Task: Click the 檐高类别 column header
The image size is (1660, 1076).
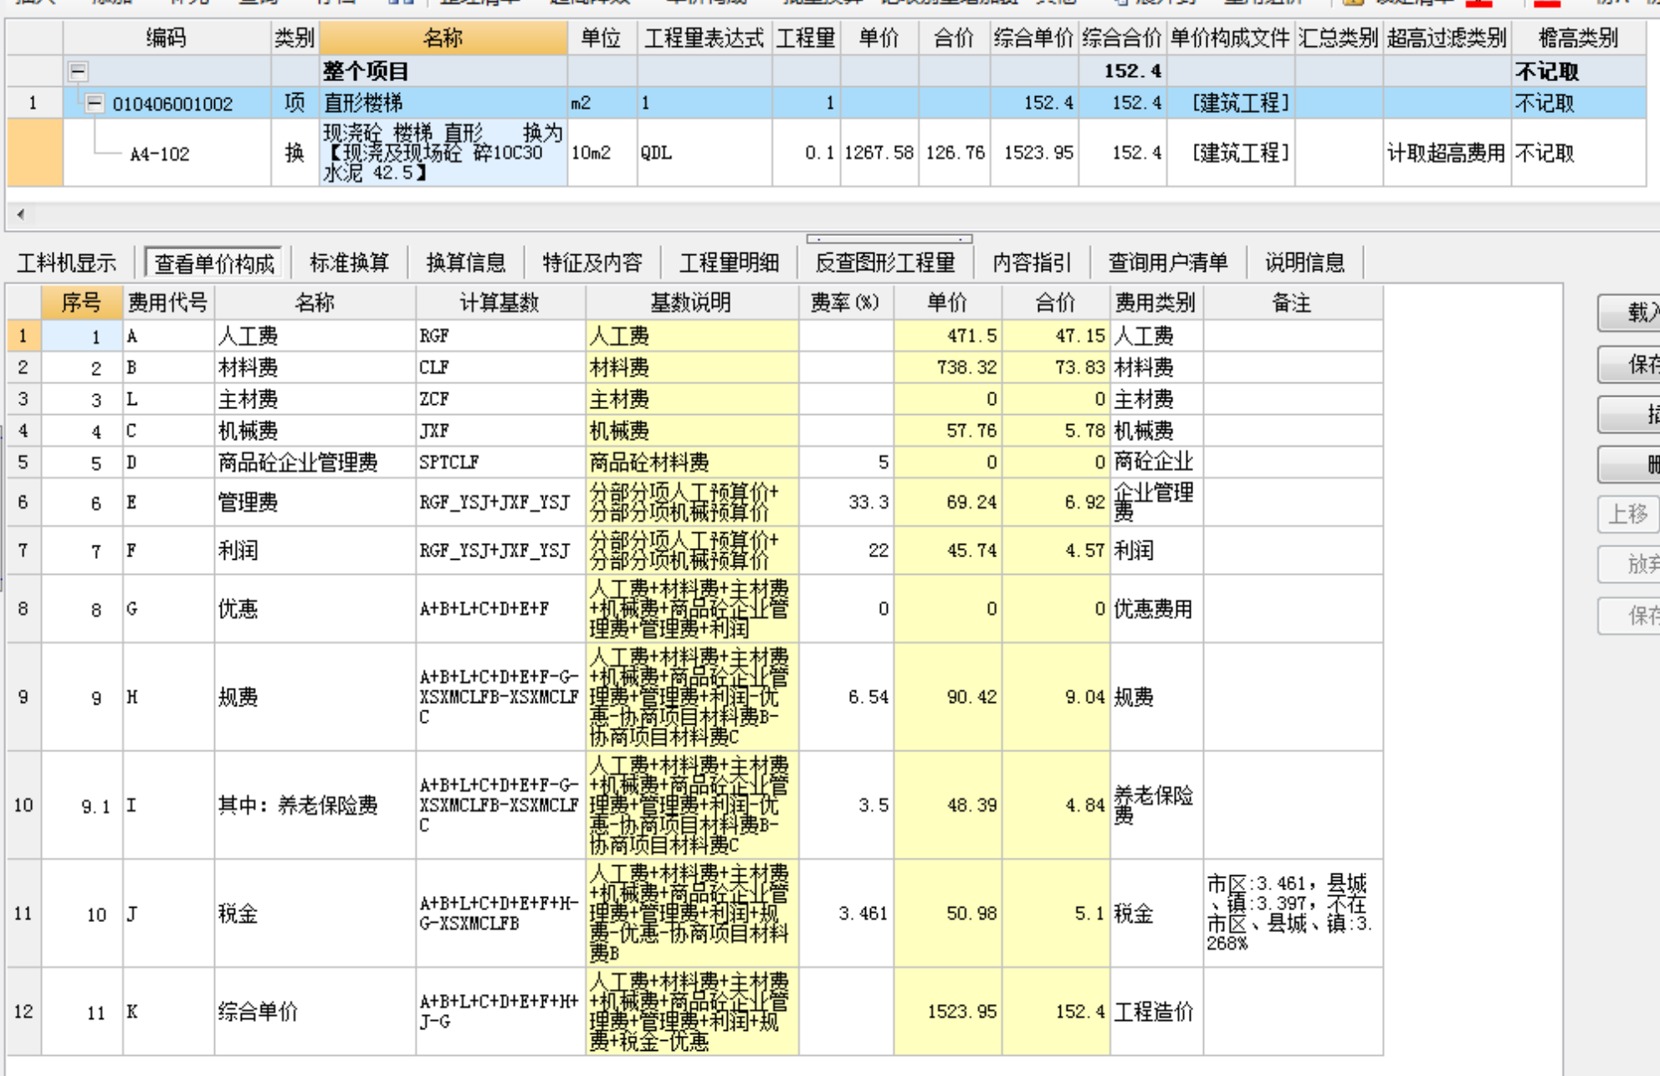Action: coord(1579,38)
